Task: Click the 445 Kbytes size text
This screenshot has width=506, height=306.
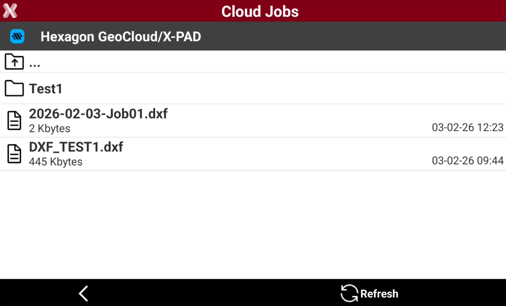Action: point(56,162)
